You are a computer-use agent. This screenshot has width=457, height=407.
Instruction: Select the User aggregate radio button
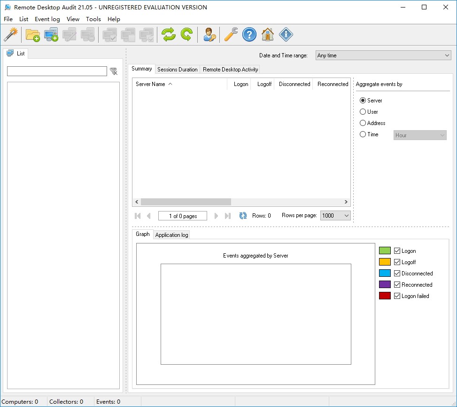[363, 112]
